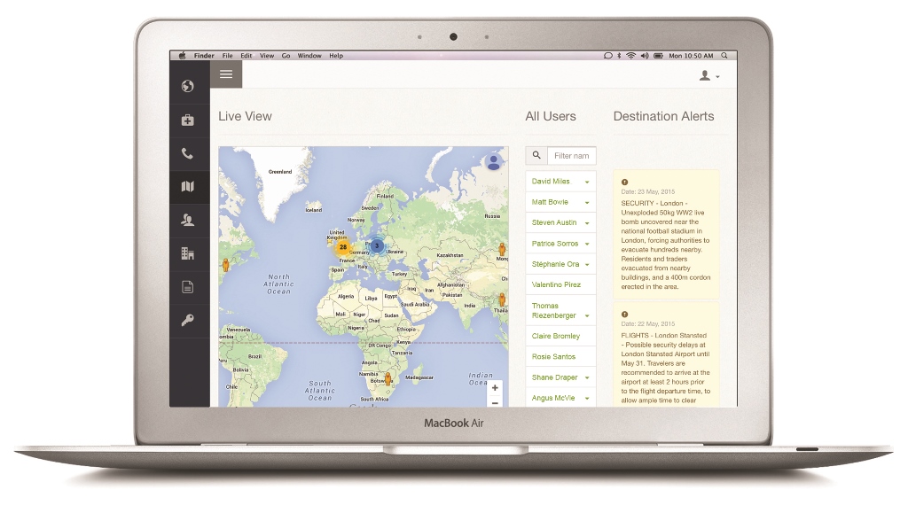Open the View menu in the menu bar

267,56
